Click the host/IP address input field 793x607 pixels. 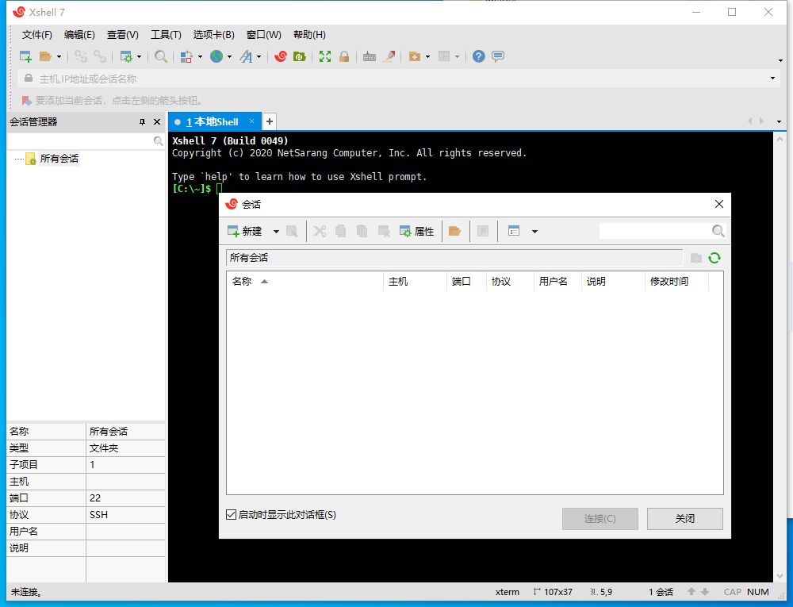401,79
